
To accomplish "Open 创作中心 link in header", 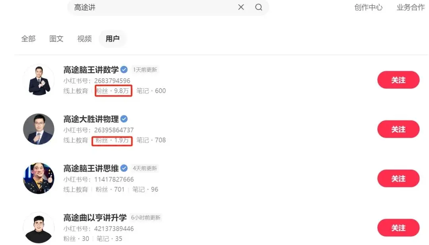I will (368, 8).
